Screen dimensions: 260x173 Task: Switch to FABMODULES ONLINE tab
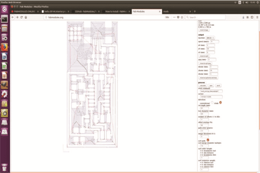pyautogui.click(x=24, y=11)
